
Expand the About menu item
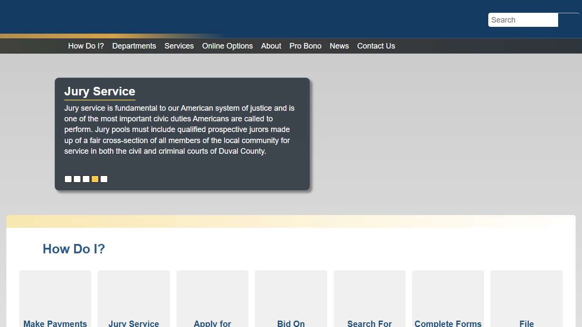point(271,46)
